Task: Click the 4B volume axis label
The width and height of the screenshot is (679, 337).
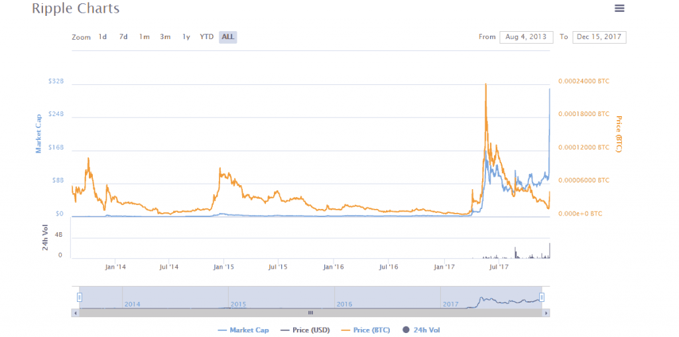Action: 58,235
